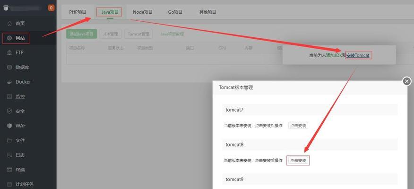Viewport: 414px width, 189px height.
Task: Click the database icon beside 数据库
Action: 9,67
